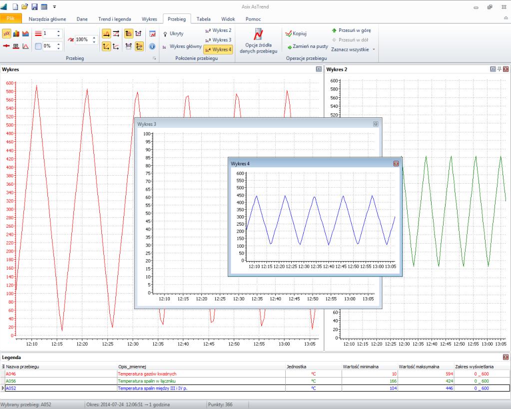Switch to the Widok tab
Viewport: 511px width, 409px height.
(228, 19)
